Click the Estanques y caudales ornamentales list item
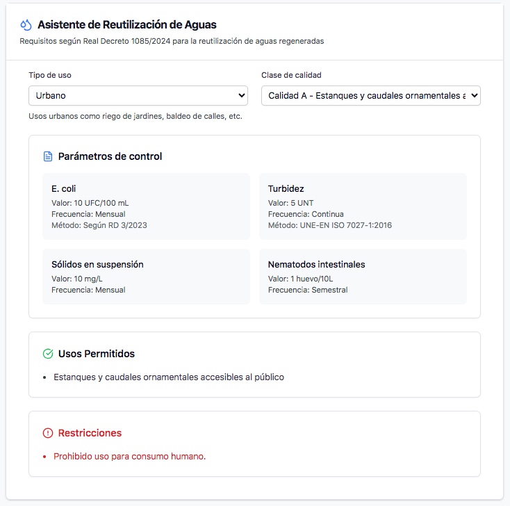Screen dimensions: 510x506 tap(169, 377)
